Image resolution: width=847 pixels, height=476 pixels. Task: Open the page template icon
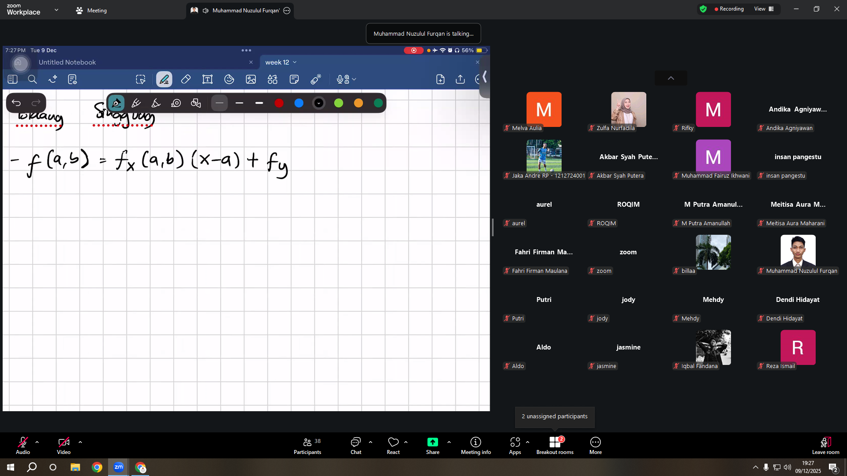pos(72,79)
